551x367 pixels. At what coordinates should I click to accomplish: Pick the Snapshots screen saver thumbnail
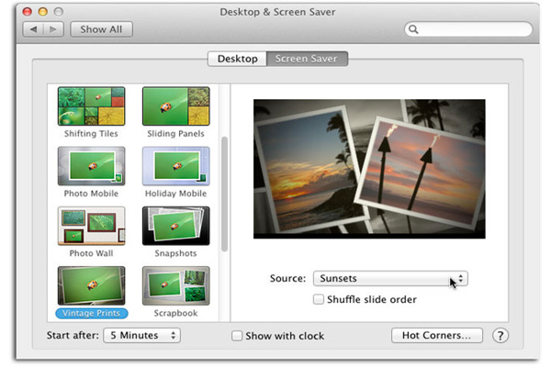[x=175, y=226]
